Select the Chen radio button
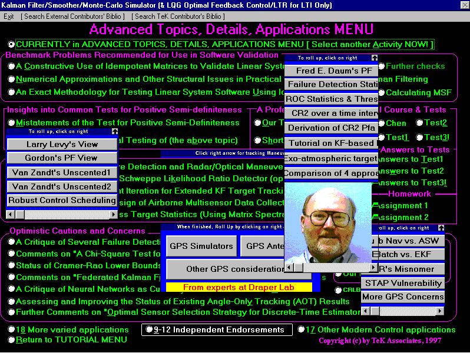470x353 pixels. coord(382,123)
